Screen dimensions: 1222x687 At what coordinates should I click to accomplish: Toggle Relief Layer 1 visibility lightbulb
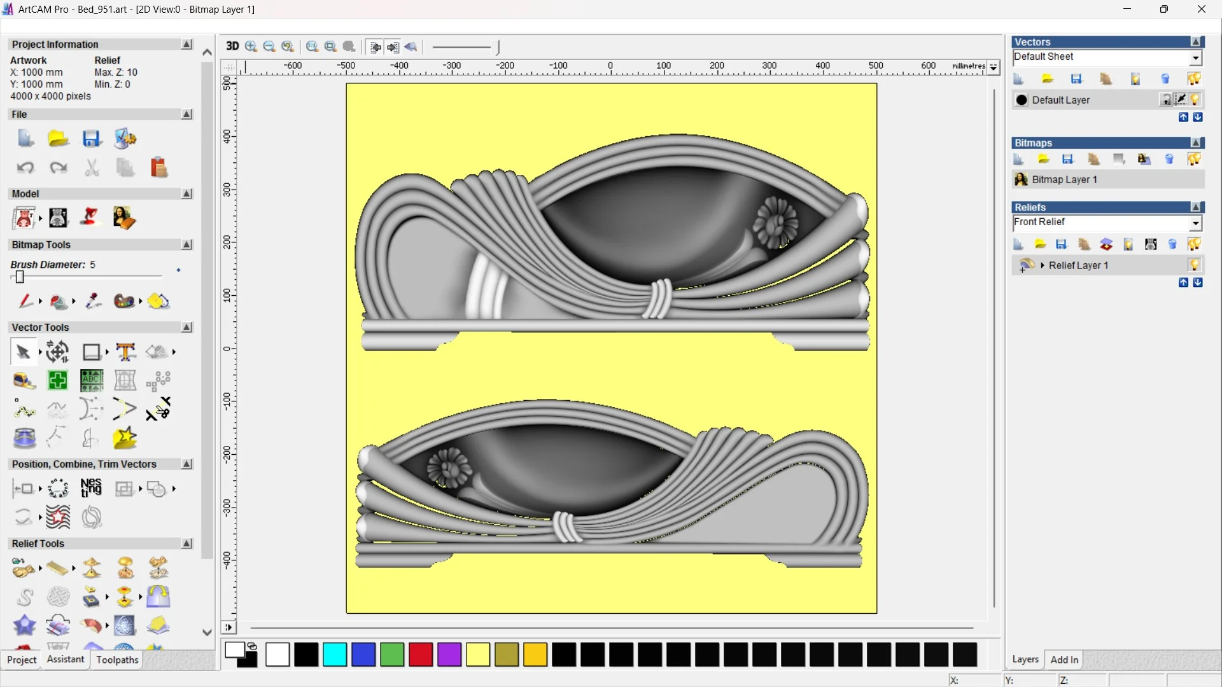coord(1194,265)
